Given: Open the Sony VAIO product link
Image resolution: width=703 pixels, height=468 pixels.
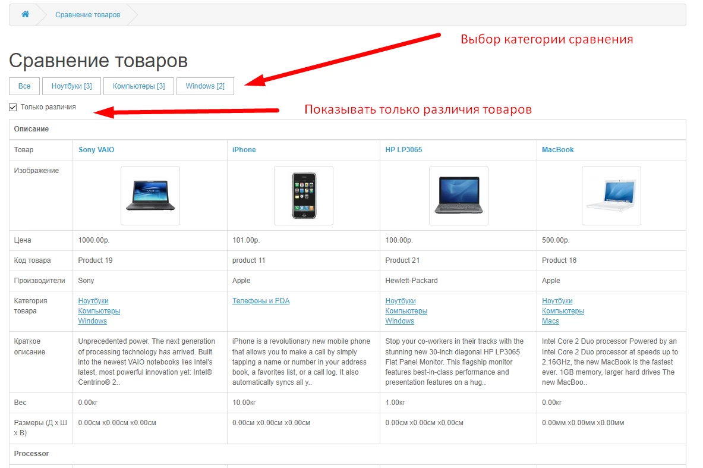Looking at the screenshot, I should pyautogui.click(x=96, y=150).
